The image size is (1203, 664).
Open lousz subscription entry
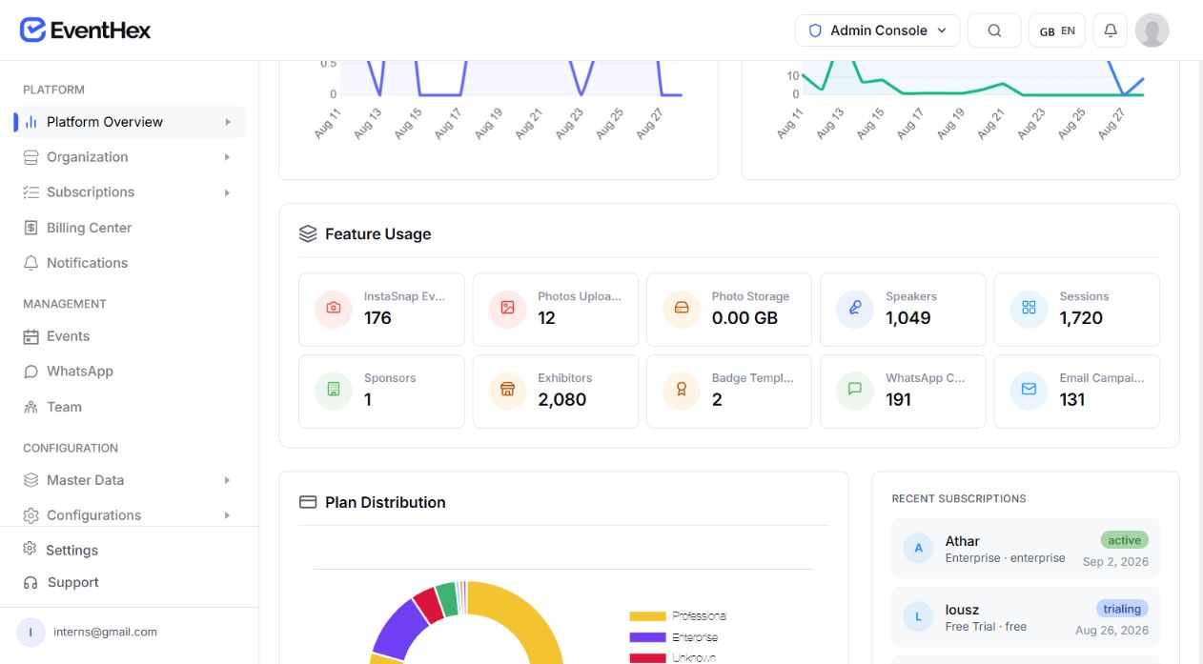click(1026, 617)
